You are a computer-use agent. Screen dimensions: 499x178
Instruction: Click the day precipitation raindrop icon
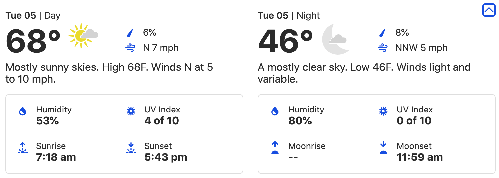[x=130, y=33]
